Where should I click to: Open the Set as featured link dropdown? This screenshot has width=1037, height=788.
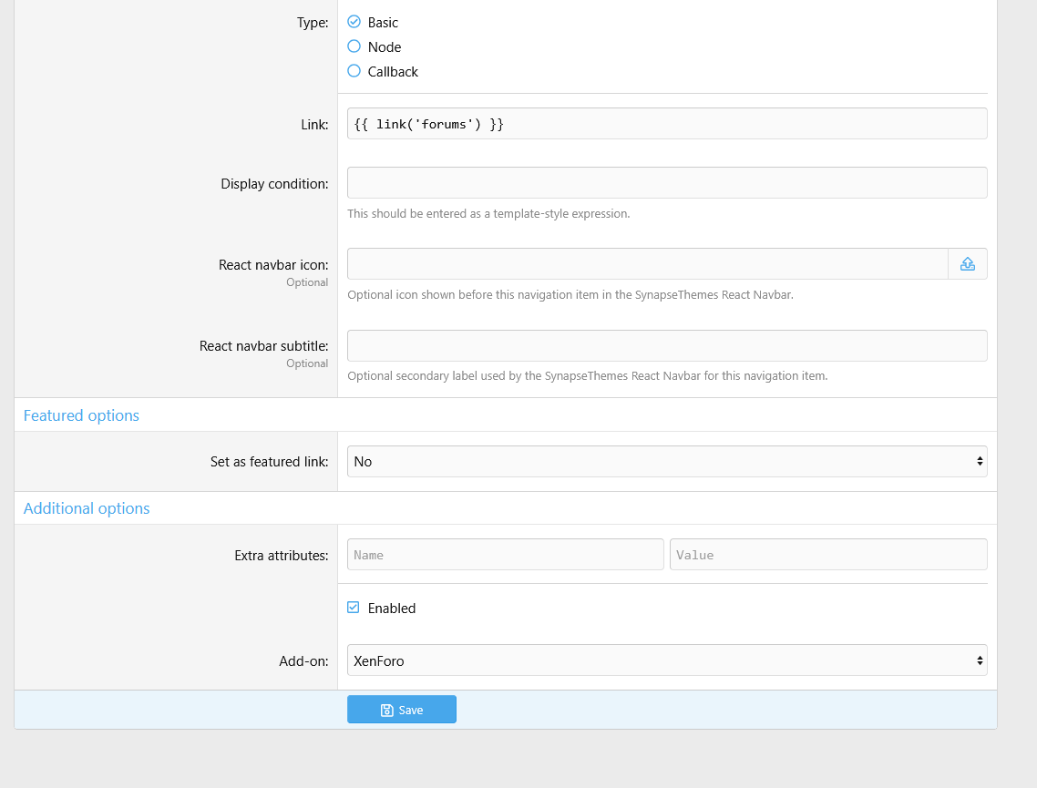666,462
